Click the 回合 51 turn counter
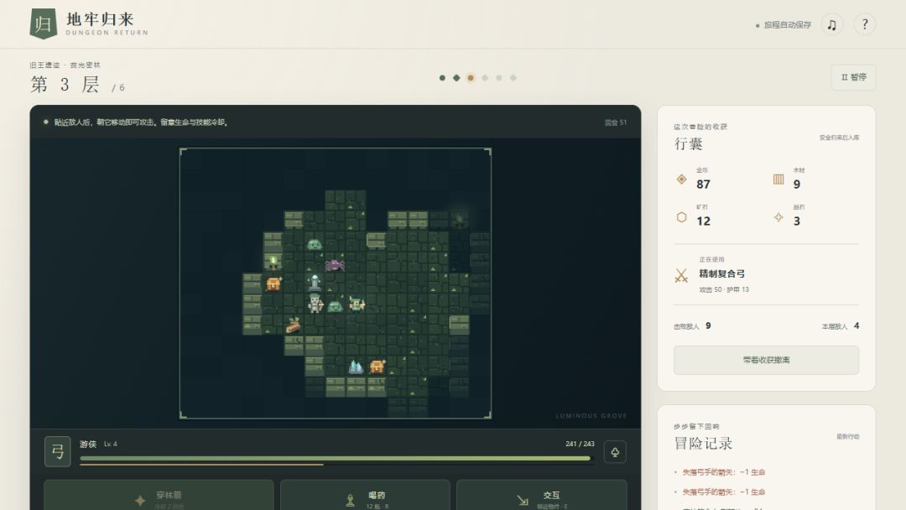The width and height of the screenshot is (906, 510). pos(616,122)
